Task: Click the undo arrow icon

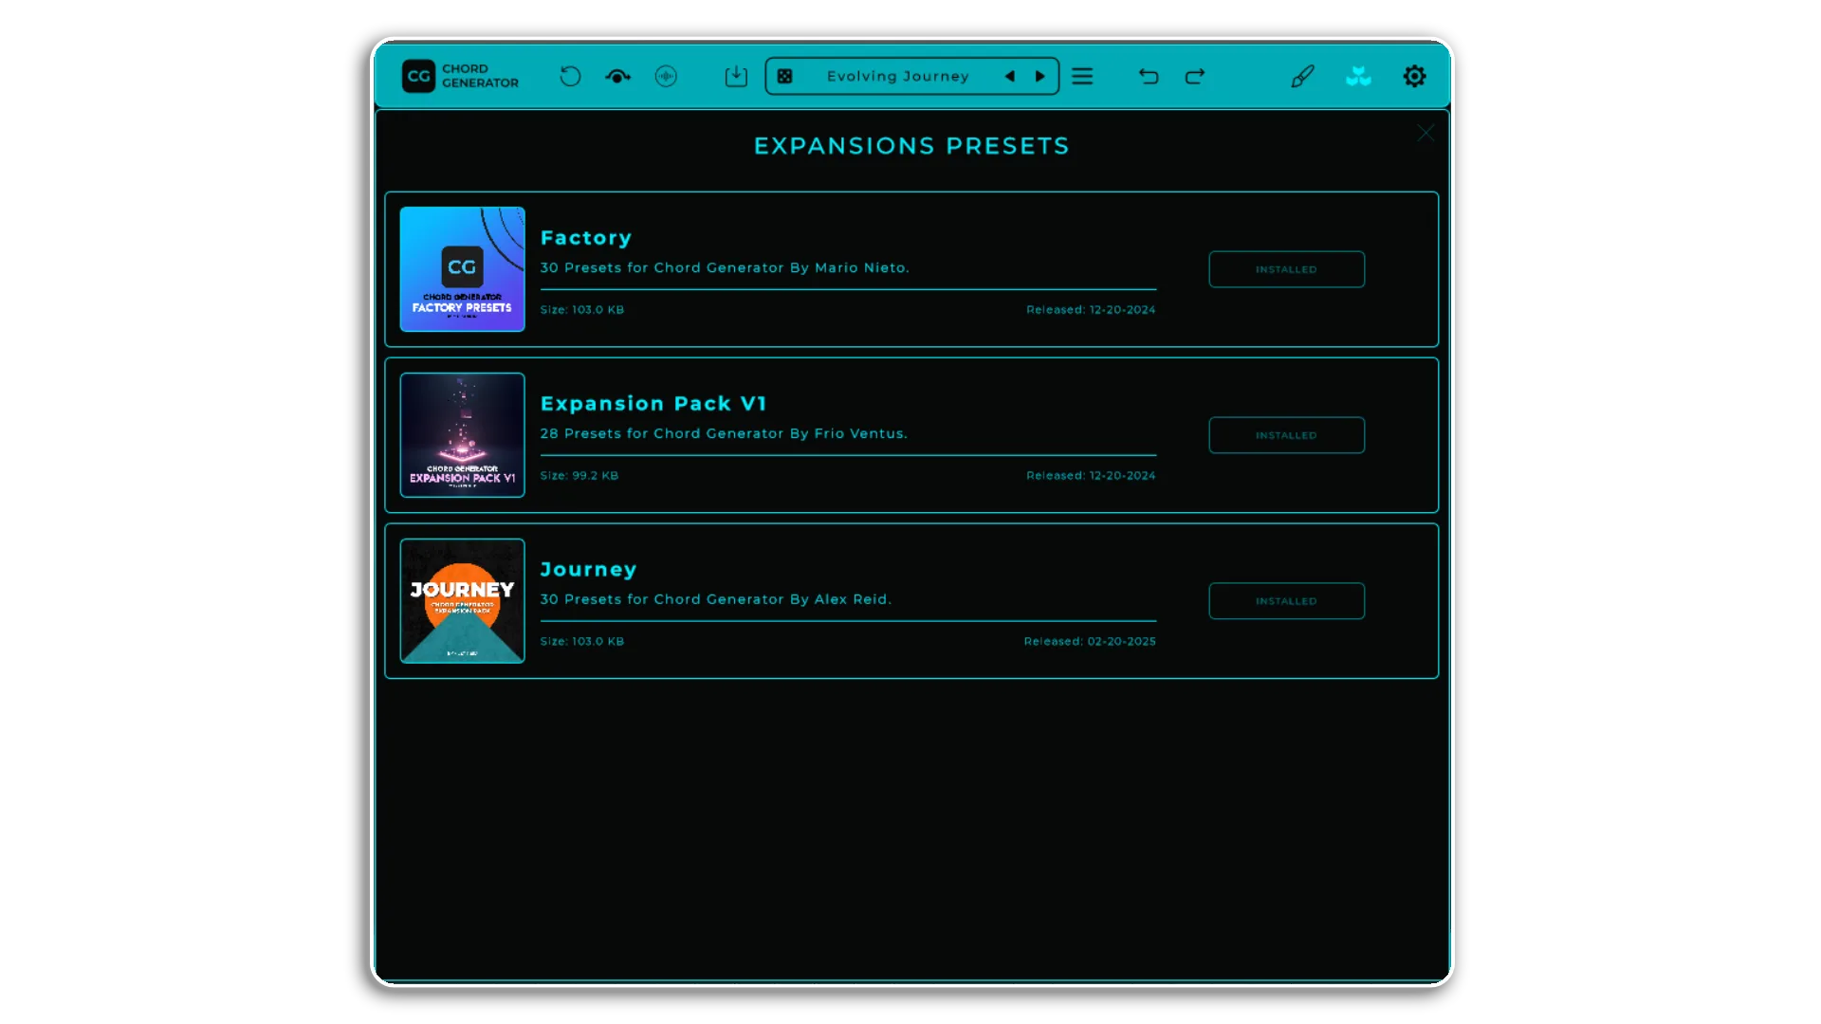Action: (1149, 76)
